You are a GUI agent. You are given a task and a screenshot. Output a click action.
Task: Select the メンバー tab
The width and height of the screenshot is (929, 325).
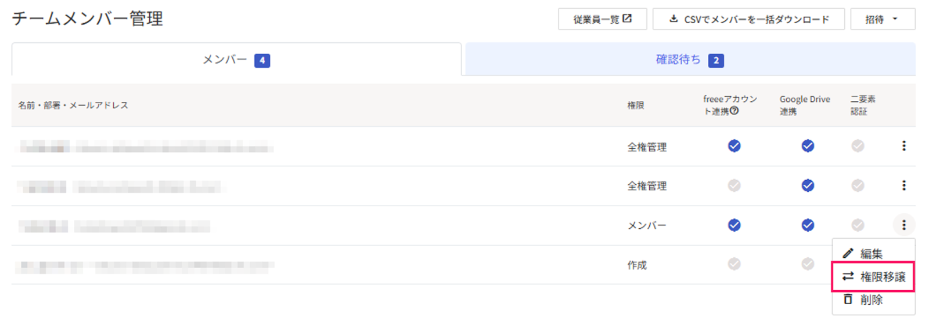(x=236, y=59)
